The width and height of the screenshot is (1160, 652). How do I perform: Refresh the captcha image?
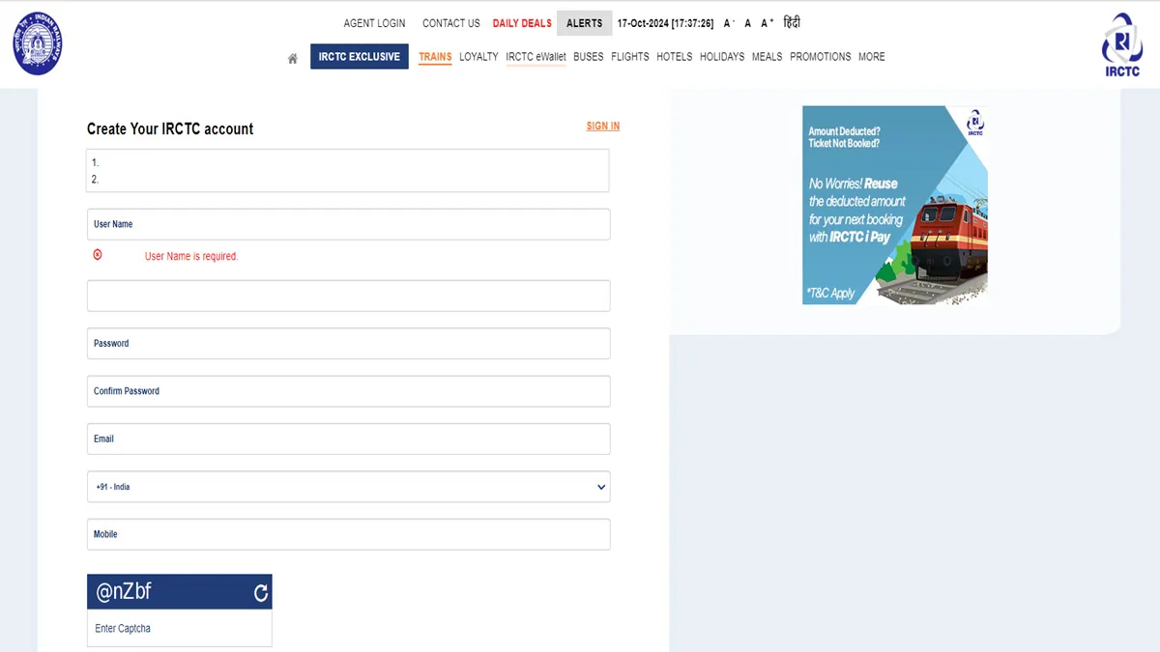(260, 593)
